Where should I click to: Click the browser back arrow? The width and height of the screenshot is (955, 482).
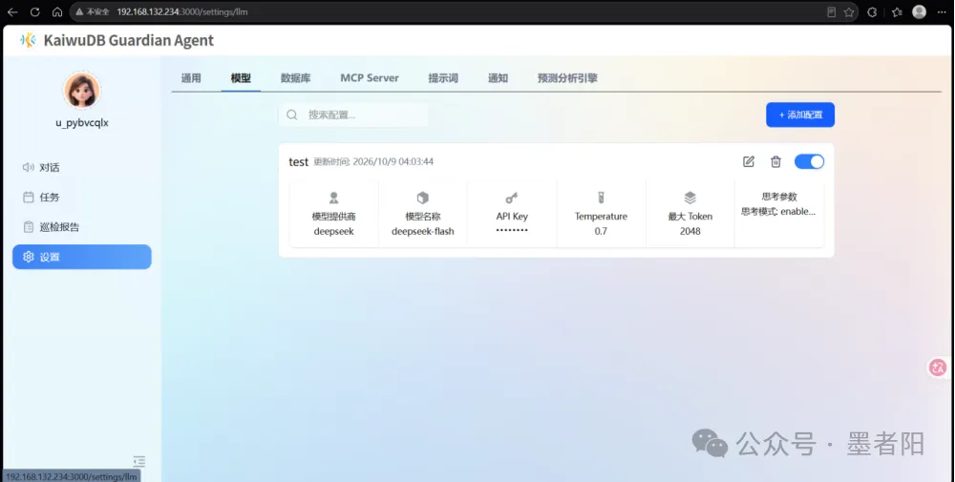click(12, 11)
